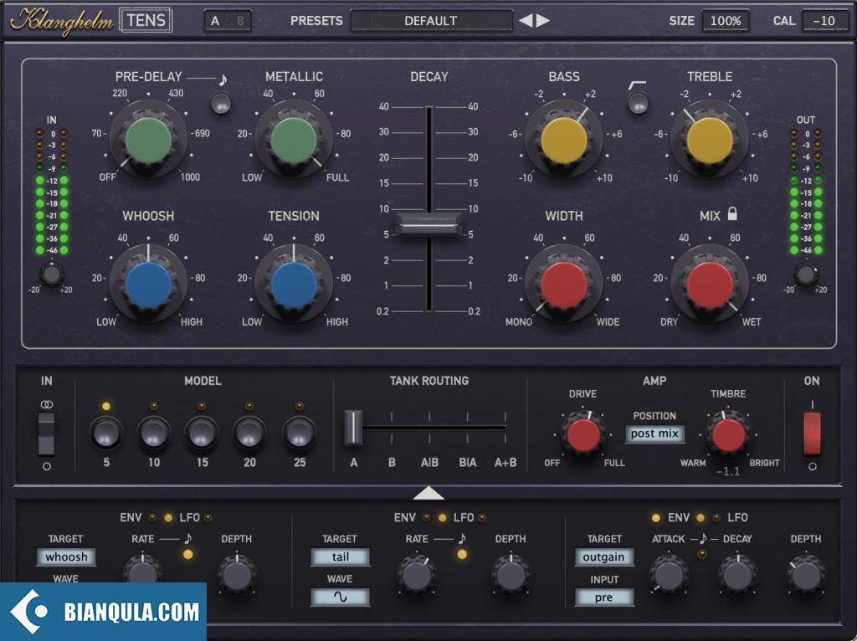Select spring model 5 button

point(106,433)
